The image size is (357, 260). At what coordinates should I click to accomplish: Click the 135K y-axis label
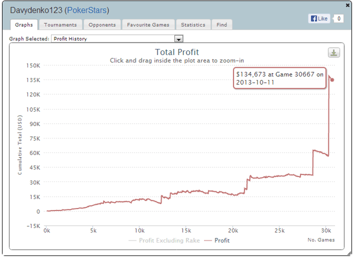(x=33, y=80)
